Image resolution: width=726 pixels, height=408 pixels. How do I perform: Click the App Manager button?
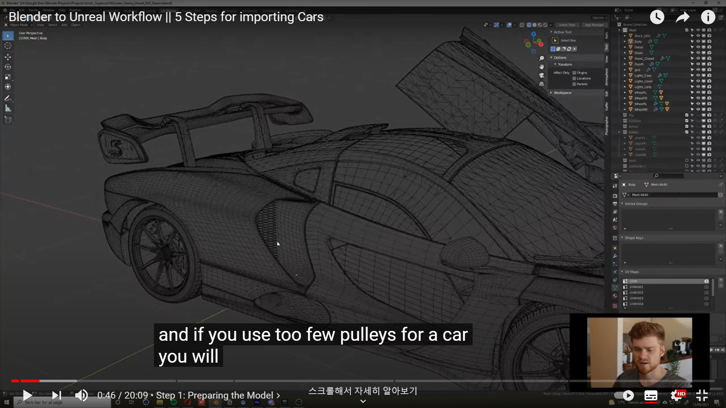(x=594, y=25)
